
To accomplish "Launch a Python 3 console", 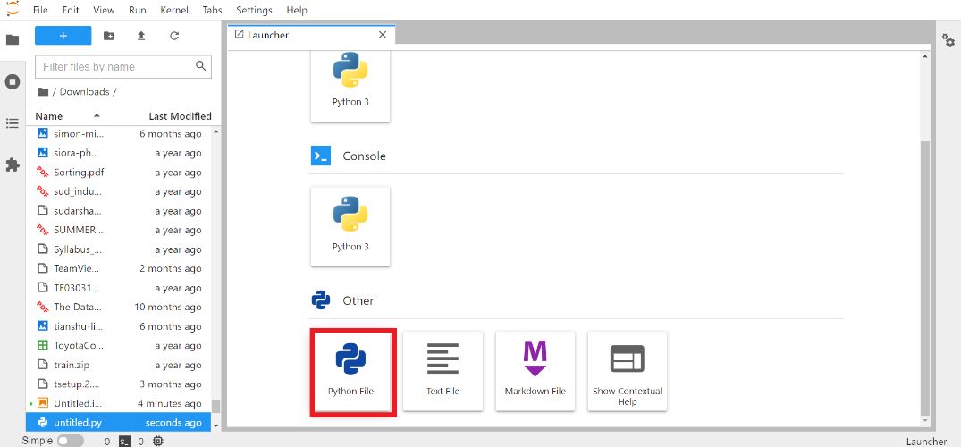I will [350, 225].
